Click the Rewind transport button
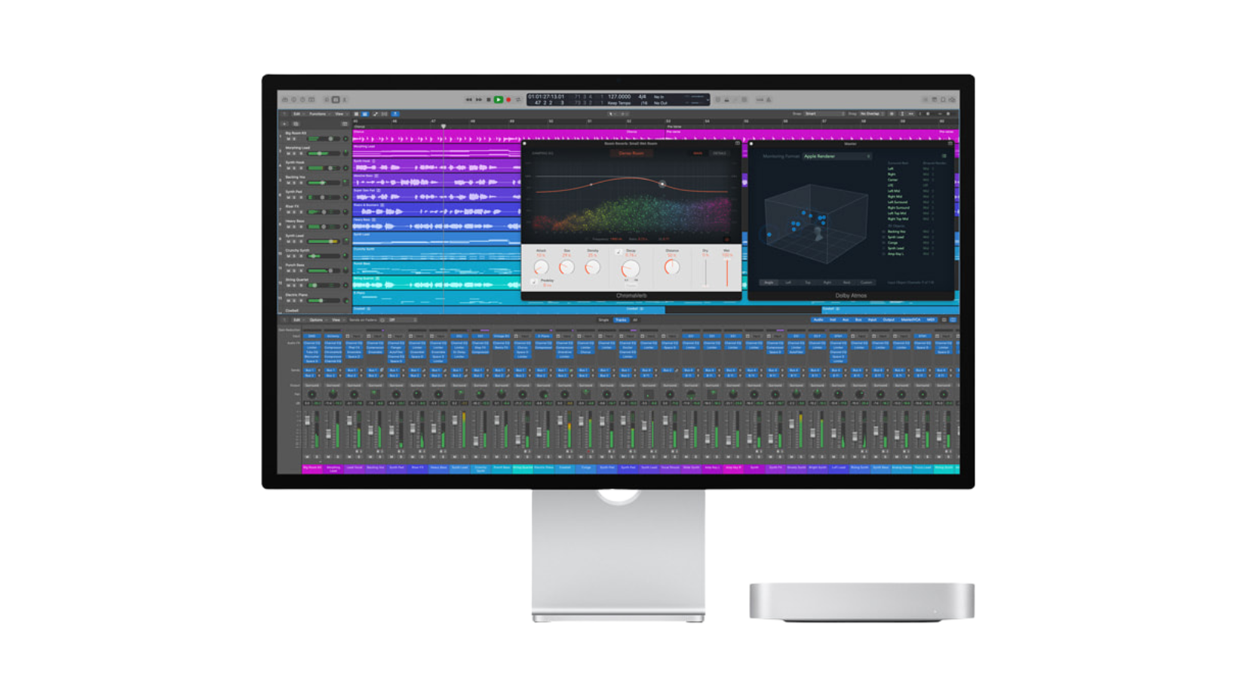 pos(468,100)
